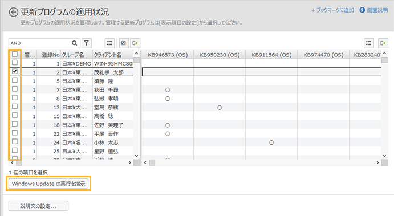Click the KB911564 (OS) column header
The width and height of the screenshot is (394, 216).
[271, 55]
